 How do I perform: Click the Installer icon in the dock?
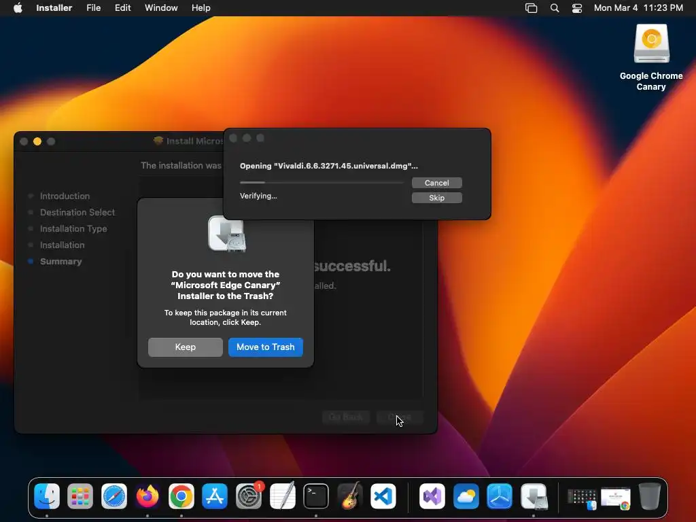[x=534, y=495]
